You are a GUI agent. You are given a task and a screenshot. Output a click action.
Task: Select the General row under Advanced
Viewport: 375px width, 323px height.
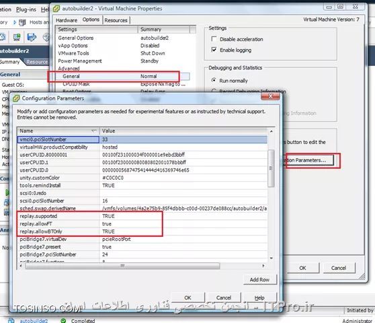pos(123,76)
